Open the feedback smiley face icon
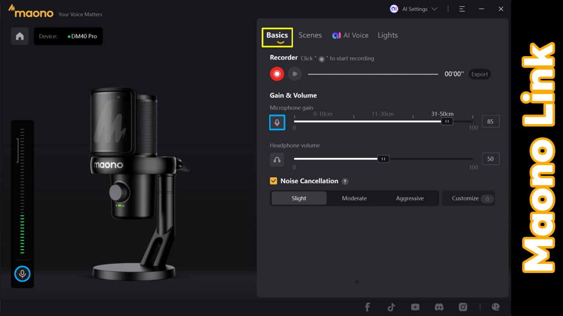Screen dimensions: 563x316 pos(496,307)
